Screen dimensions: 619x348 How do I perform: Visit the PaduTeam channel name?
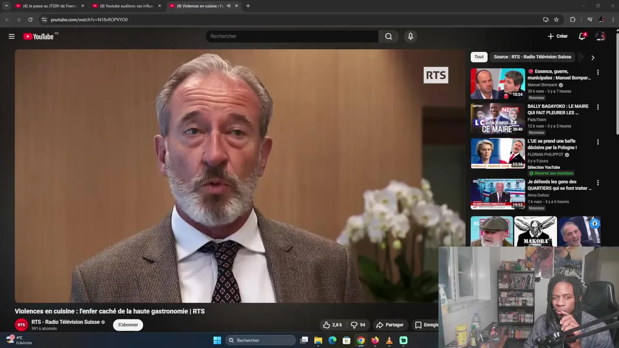(537, 120)
